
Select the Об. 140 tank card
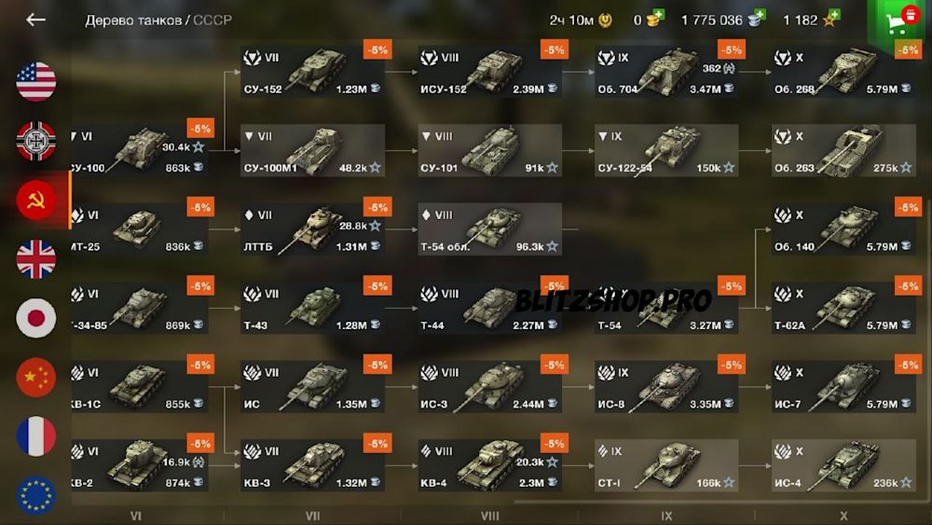(x=843, y=228)
